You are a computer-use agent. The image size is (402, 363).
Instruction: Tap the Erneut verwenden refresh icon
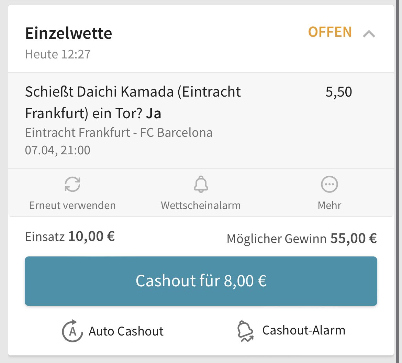[72, 184]
